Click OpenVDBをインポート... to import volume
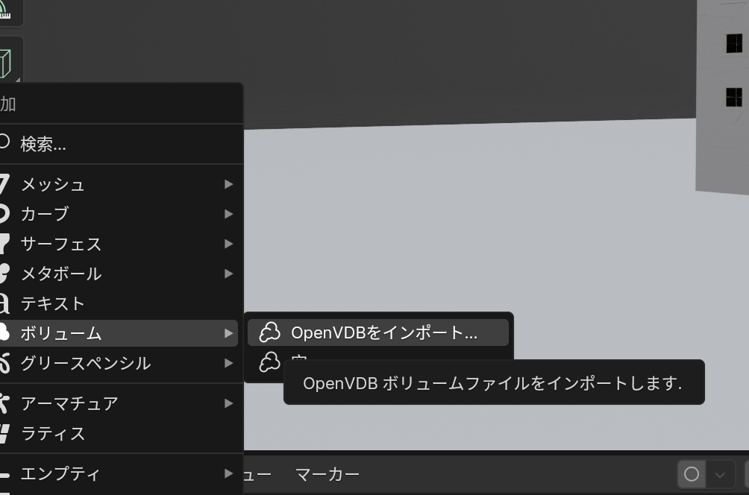Image resolution: width=749 pixels, height=495 pixels. [x=383, y=332]
